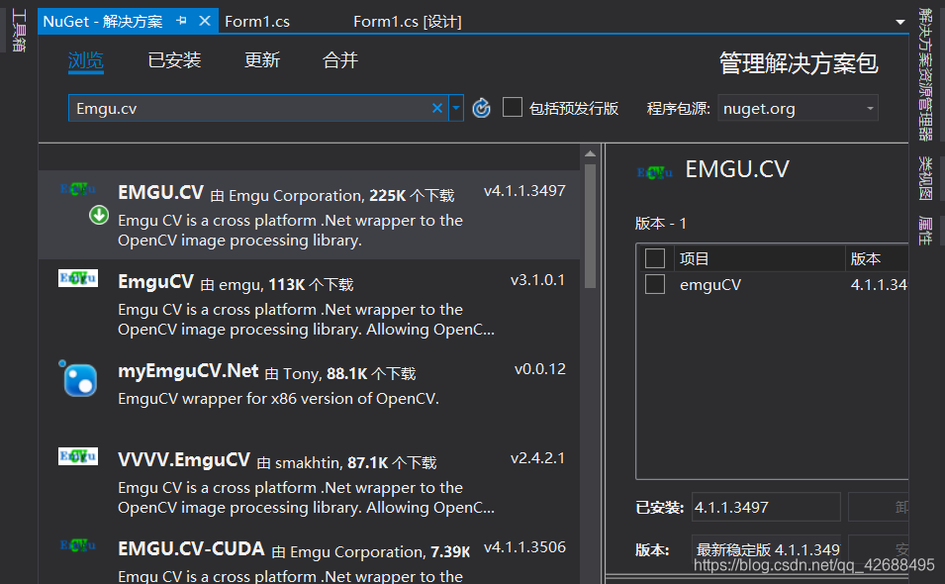Switch to the 合并 tab
Image resolution: width=945 pixels, height=584 pixels.
point(340,60)
